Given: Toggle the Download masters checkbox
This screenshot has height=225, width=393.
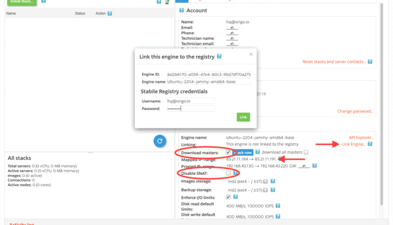Looking at the screenshot, I should click(x=227, y=152).
